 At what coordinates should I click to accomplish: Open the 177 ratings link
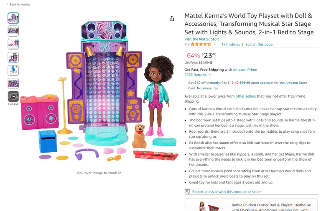click(230, 44)
